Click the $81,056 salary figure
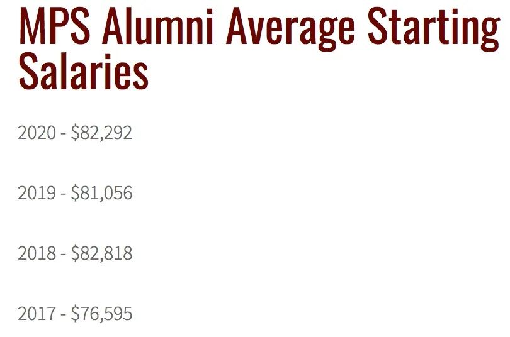Viewport: 510px width, 337px height. pos(101,192)
